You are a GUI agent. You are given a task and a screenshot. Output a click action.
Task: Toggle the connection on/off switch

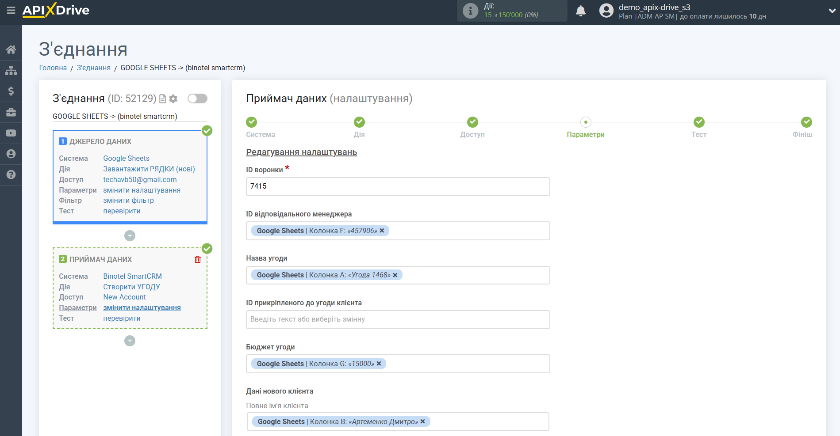[x=197, y=99]
